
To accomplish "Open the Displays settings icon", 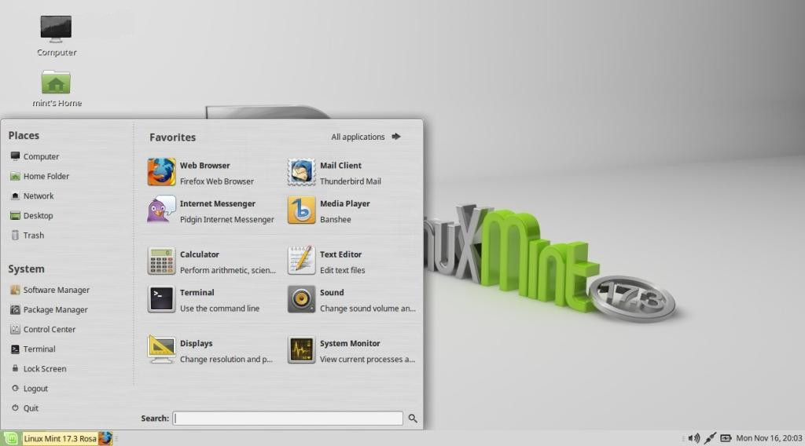I will coord(161,349).
